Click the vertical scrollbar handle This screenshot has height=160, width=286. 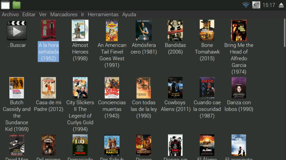click(285, 33)
